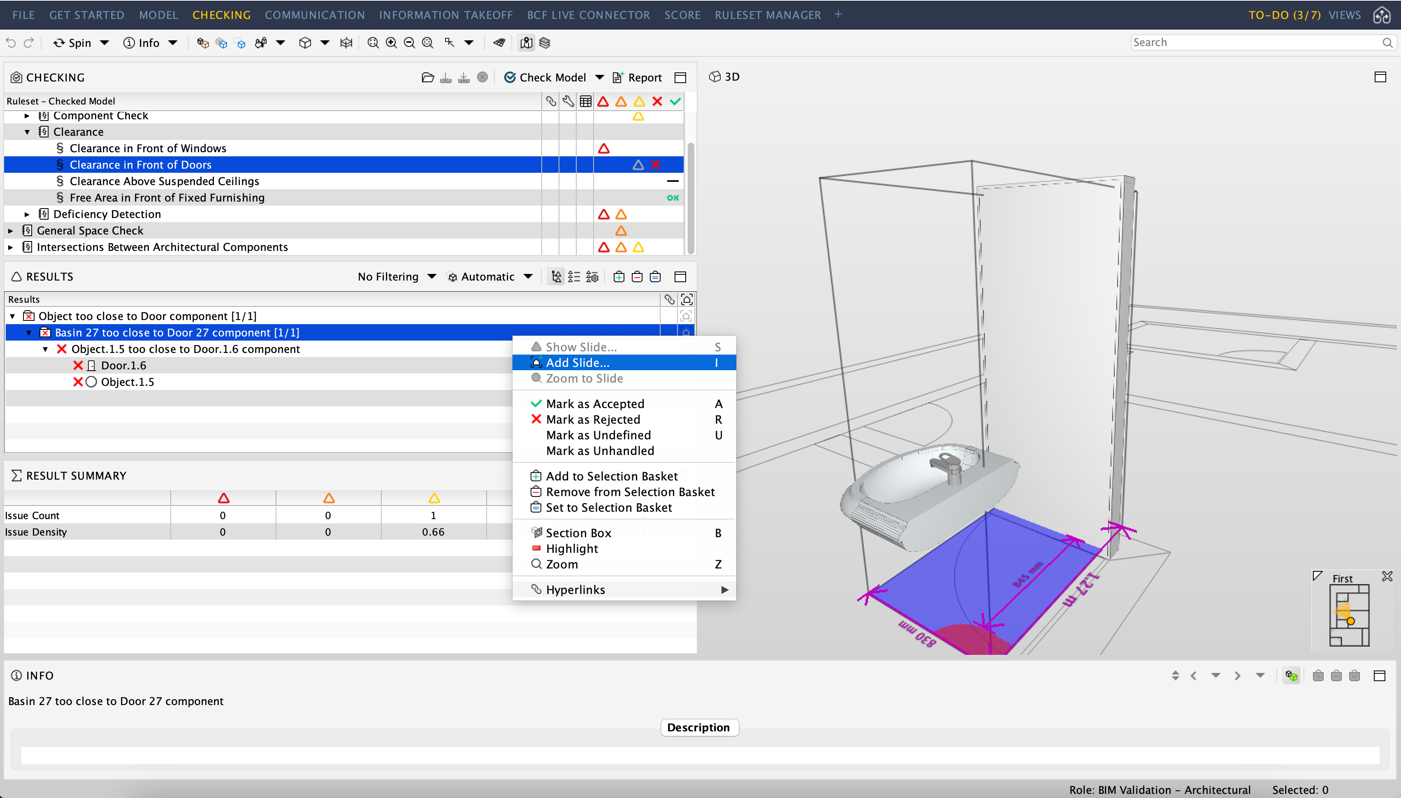Open a ruleset file using the folder icon
Viewport: 1401px width, 798px height.
coord(428,77)
